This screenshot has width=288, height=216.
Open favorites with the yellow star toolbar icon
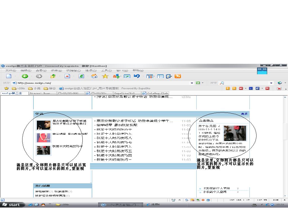point(105,76)
